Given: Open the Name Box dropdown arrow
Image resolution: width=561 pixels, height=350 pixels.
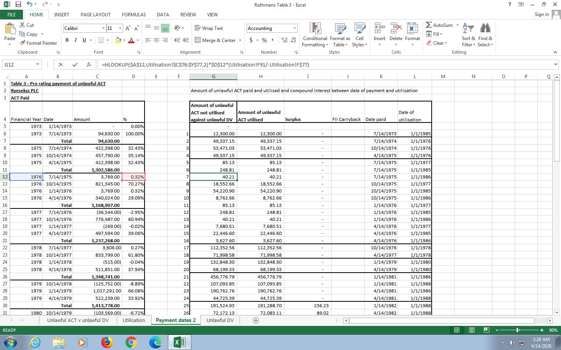Looking at the screenshot, I should point(37,65).
